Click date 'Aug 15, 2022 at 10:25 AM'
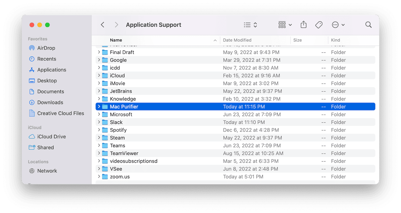This screenshot has width=401, height=213. pyautogui.click(x=253, y=153)
